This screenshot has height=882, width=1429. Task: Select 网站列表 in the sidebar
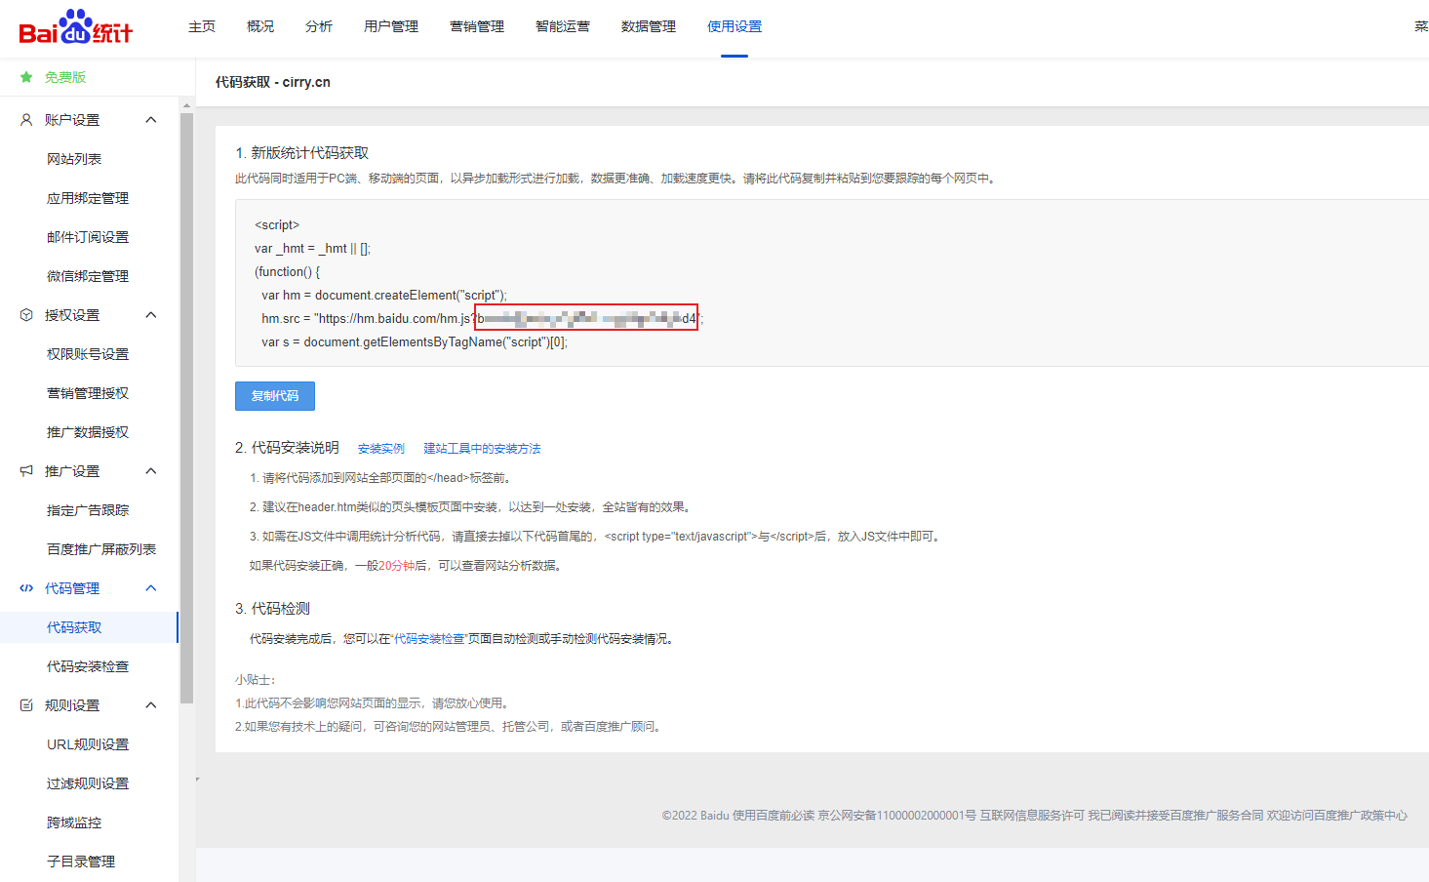[x=74, y=159]
